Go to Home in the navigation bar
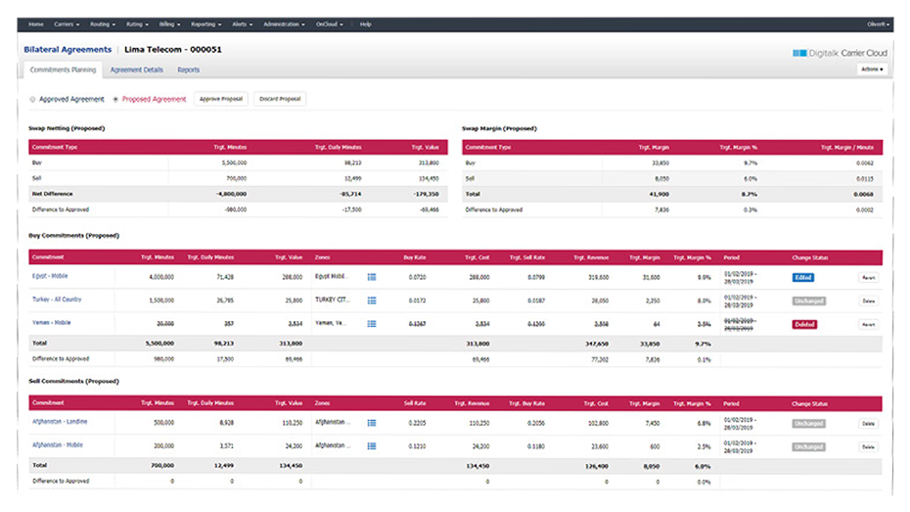This screenshot has width=910, height=512. tap(36, 24)
